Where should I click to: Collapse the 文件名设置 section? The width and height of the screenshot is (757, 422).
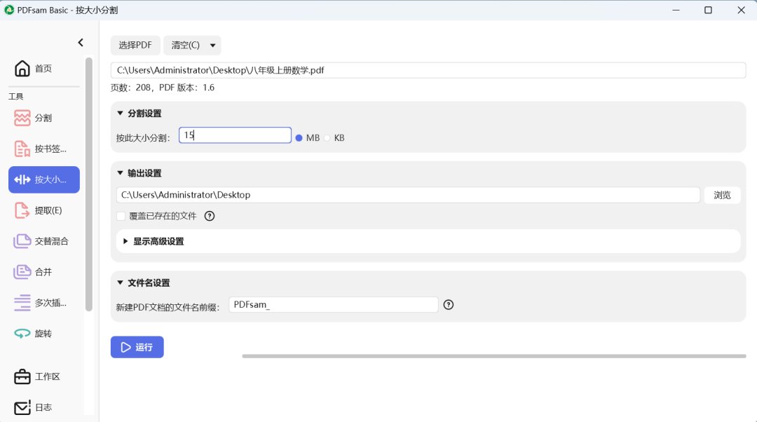[x=121, y=283]
